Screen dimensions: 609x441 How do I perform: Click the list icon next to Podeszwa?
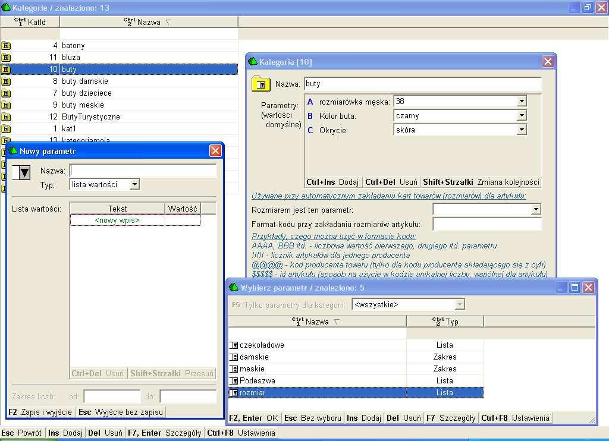(x=234, y=381)
